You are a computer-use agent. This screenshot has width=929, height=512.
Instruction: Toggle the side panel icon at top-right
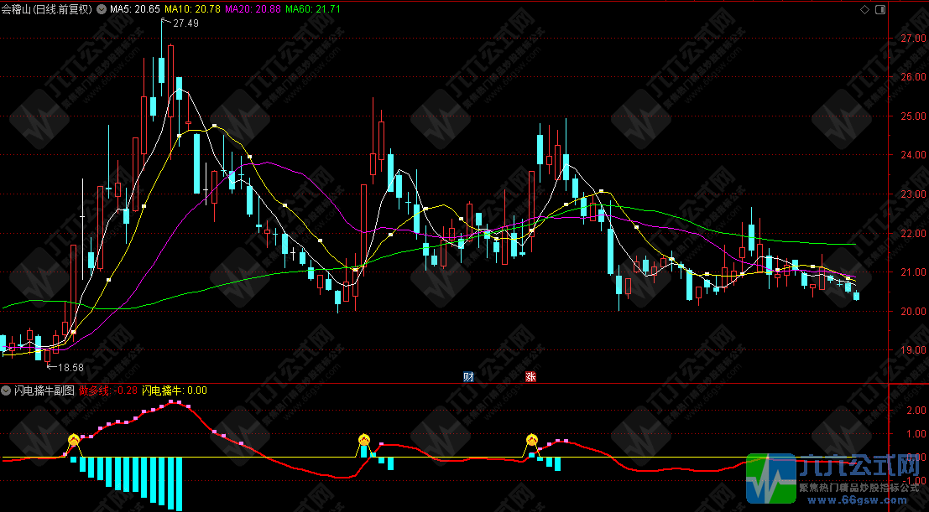879,8
